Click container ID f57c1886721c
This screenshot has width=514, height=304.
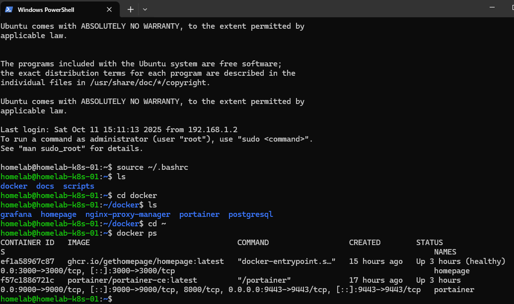click(x=27, y=280)
